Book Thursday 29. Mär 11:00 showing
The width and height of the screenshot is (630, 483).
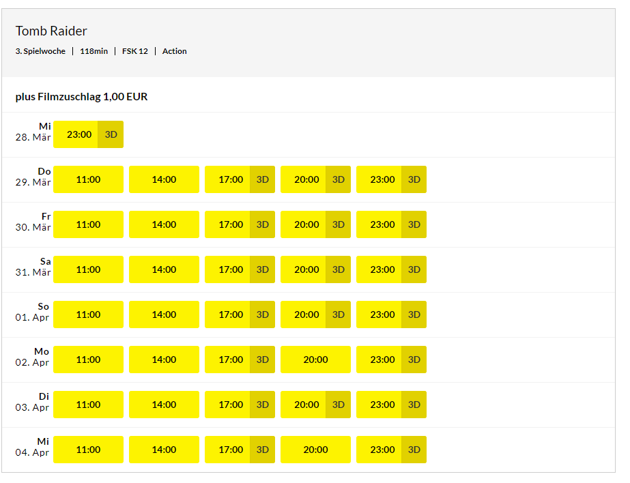tap(88, 179)
